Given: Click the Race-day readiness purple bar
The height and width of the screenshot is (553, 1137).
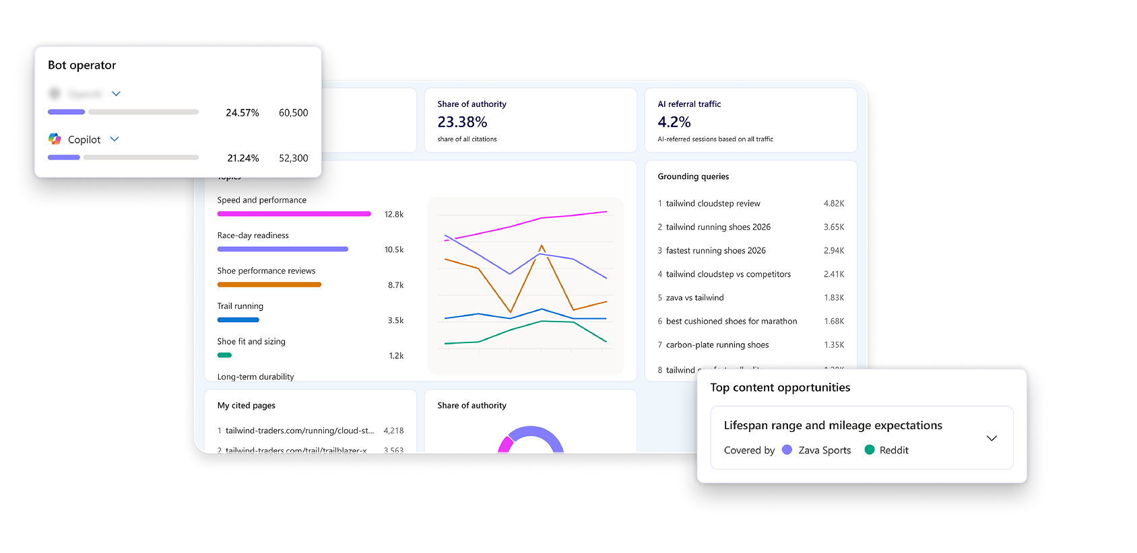Looking at the screenshot, I should (283, 249).
